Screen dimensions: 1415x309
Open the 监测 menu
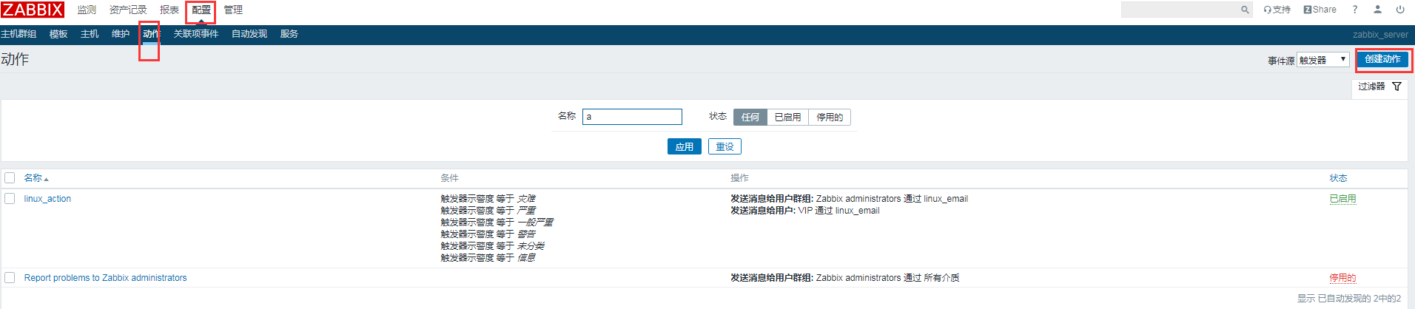[87, 10]
